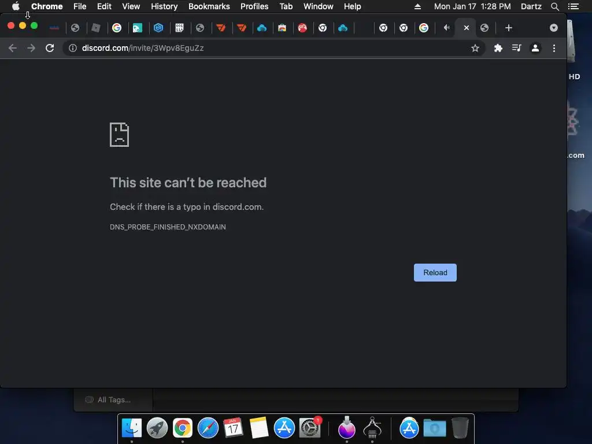Click the eject icon in menu bar

(417, 6)
